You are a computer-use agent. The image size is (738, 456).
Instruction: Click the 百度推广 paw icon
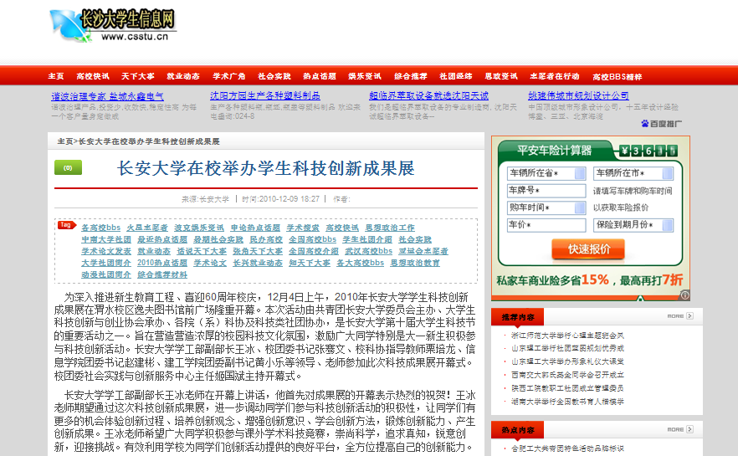pyautogui.click(x=645, y=124)
